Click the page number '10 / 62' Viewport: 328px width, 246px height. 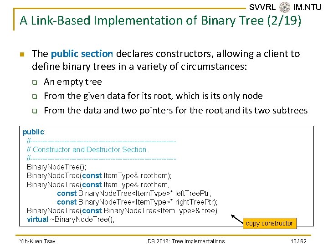coord(298,241)
